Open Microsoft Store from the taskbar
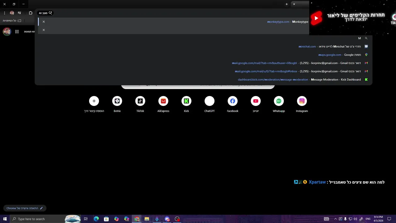The image size is (396, 223). coord(106,219)
